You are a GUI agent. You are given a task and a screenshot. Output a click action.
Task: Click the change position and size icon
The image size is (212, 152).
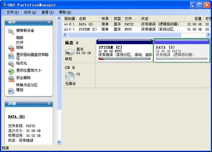point(11,72)
